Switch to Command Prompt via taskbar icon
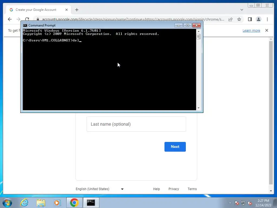The height and width of the screenshot is (208, 277). [91, 203]
